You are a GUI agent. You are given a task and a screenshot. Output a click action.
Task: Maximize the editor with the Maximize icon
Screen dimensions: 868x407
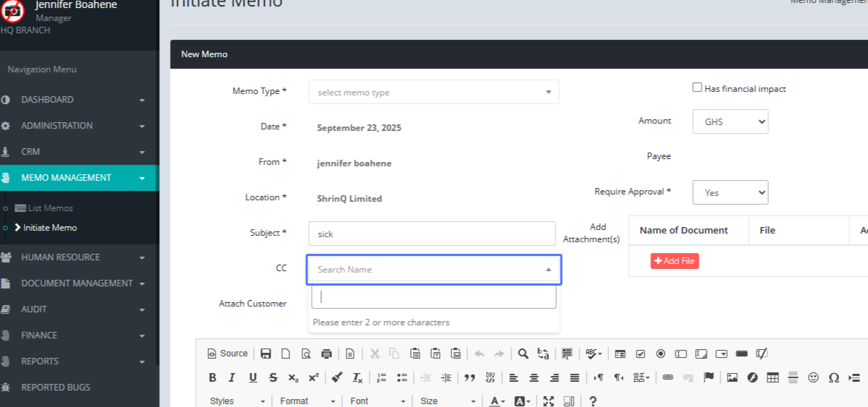pos(548,401)
